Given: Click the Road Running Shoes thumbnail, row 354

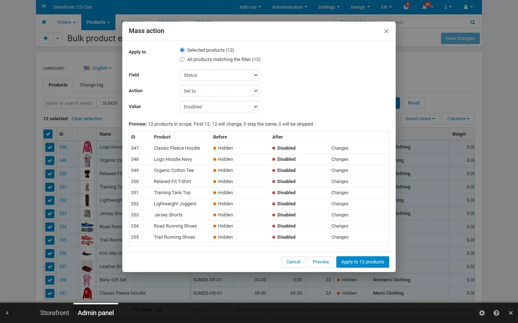Looking at the screenshot, I should [87, 227].
